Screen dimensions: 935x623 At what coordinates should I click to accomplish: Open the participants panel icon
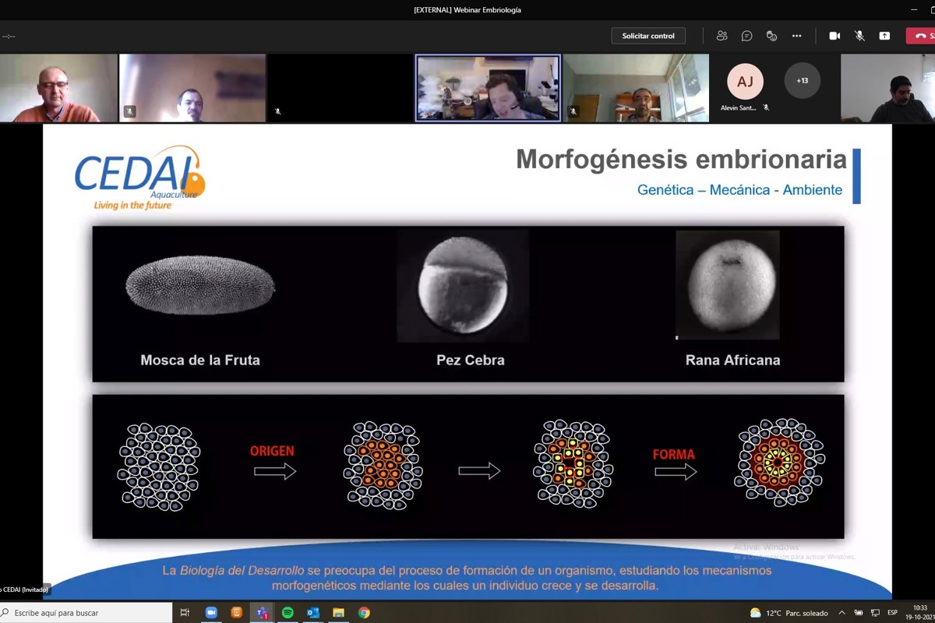pos(722,36)
